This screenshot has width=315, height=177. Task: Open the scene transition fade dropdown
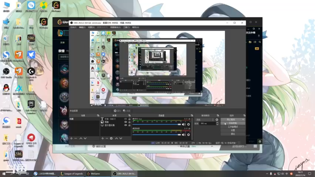204,120
